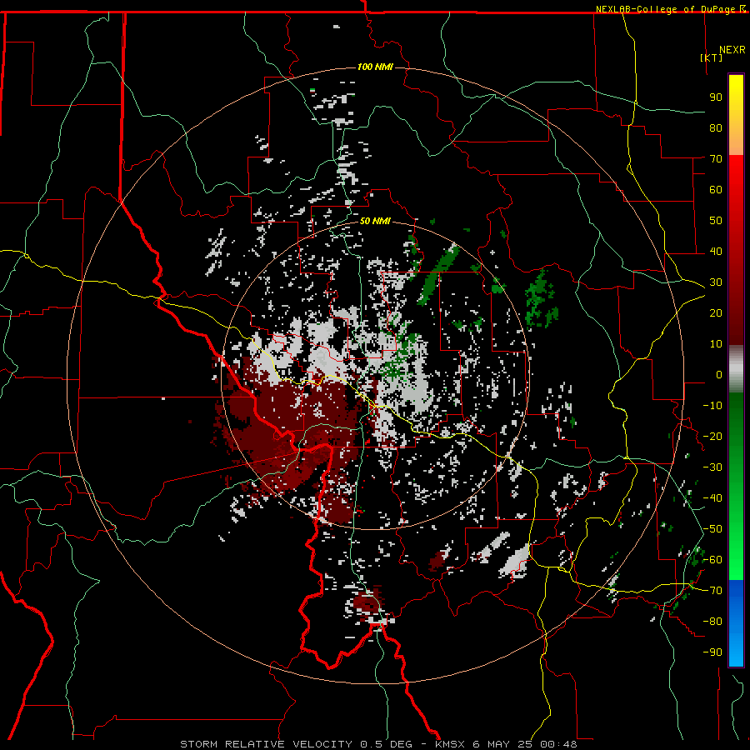Click the 100 NMI range ring label

tap(375, 67)
